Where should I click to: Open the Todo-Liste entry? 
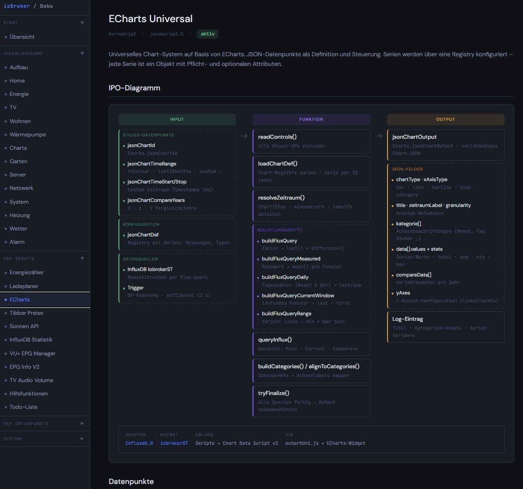click(24, 407)
